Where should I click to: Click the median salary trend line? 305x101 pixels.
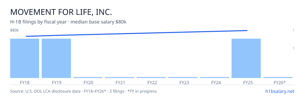(136, 33)
